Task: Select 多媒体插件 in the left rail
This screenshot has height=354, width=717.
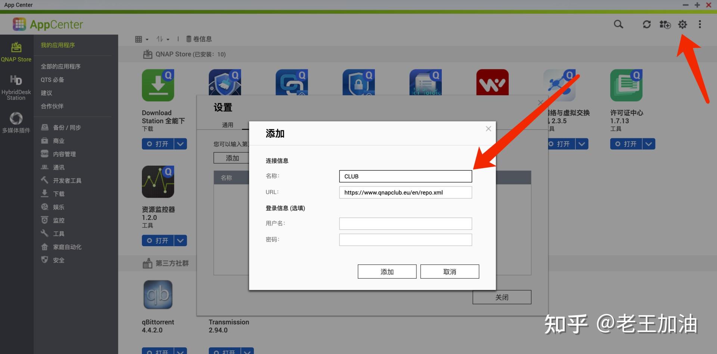Action: coord(16,122)
